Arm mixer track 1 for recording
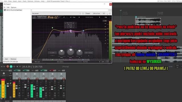The image size is (182, 102). click(x=19, y=79)
